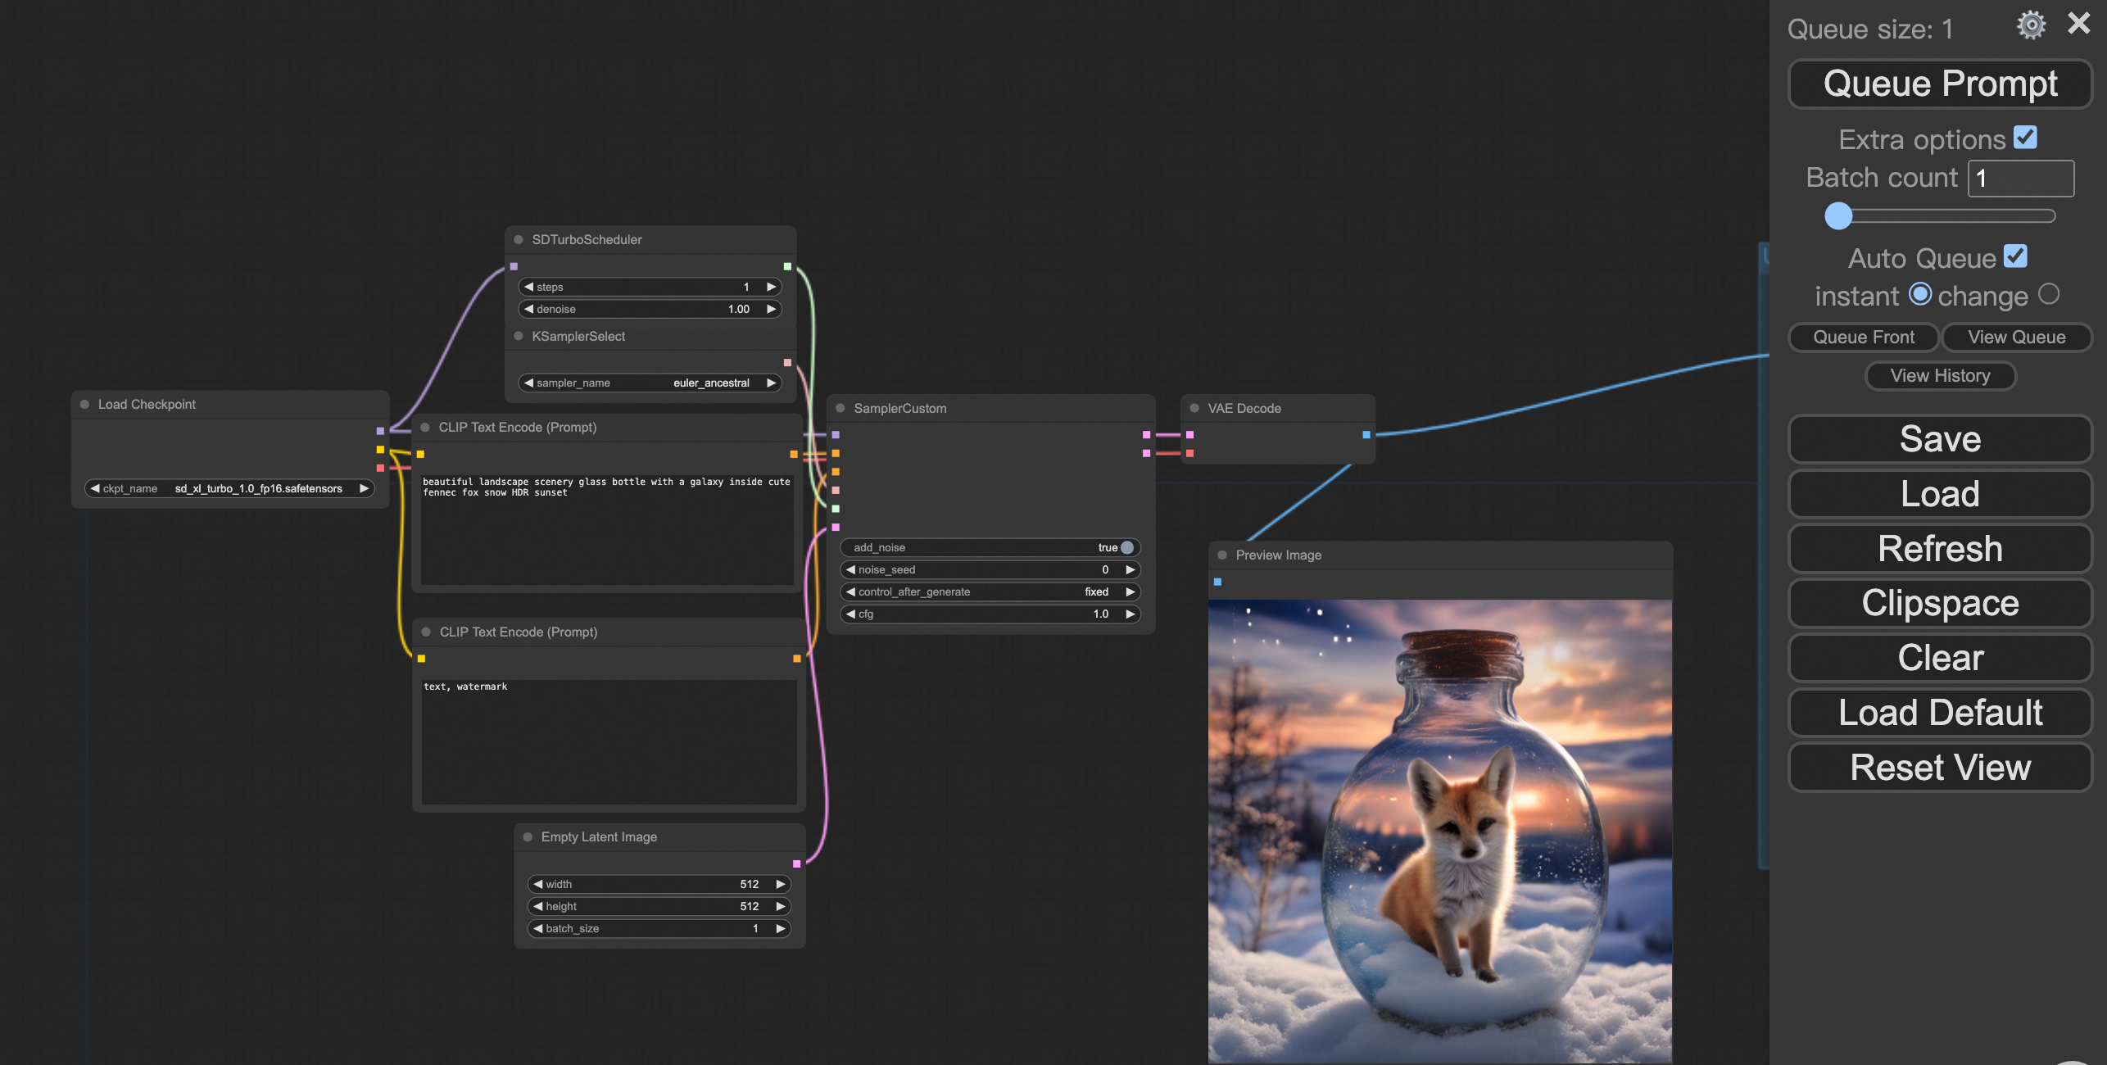Click the steps increment arrow in SDTurboScheduler
The height and width of the screenshot is (1065, 2107).
coord(771,287)
